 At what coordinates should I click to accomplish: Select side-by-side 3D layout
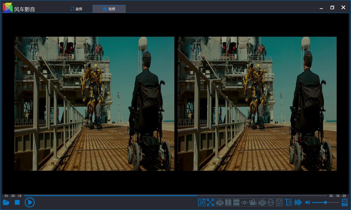(228, 202)
